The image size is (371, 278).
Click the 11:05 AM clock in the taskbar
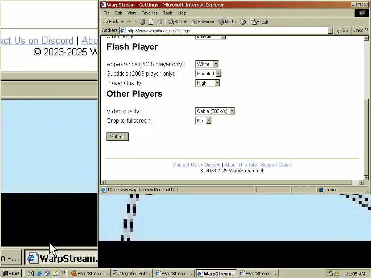355,274
